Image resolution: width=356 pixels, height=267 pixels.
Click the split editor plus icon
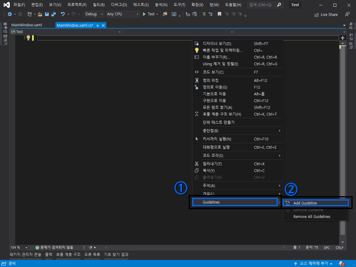coord(343,38)
